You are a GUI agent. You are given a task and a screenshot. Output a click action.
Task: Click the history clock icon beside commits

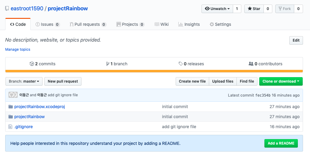click(x=32, y=64)
